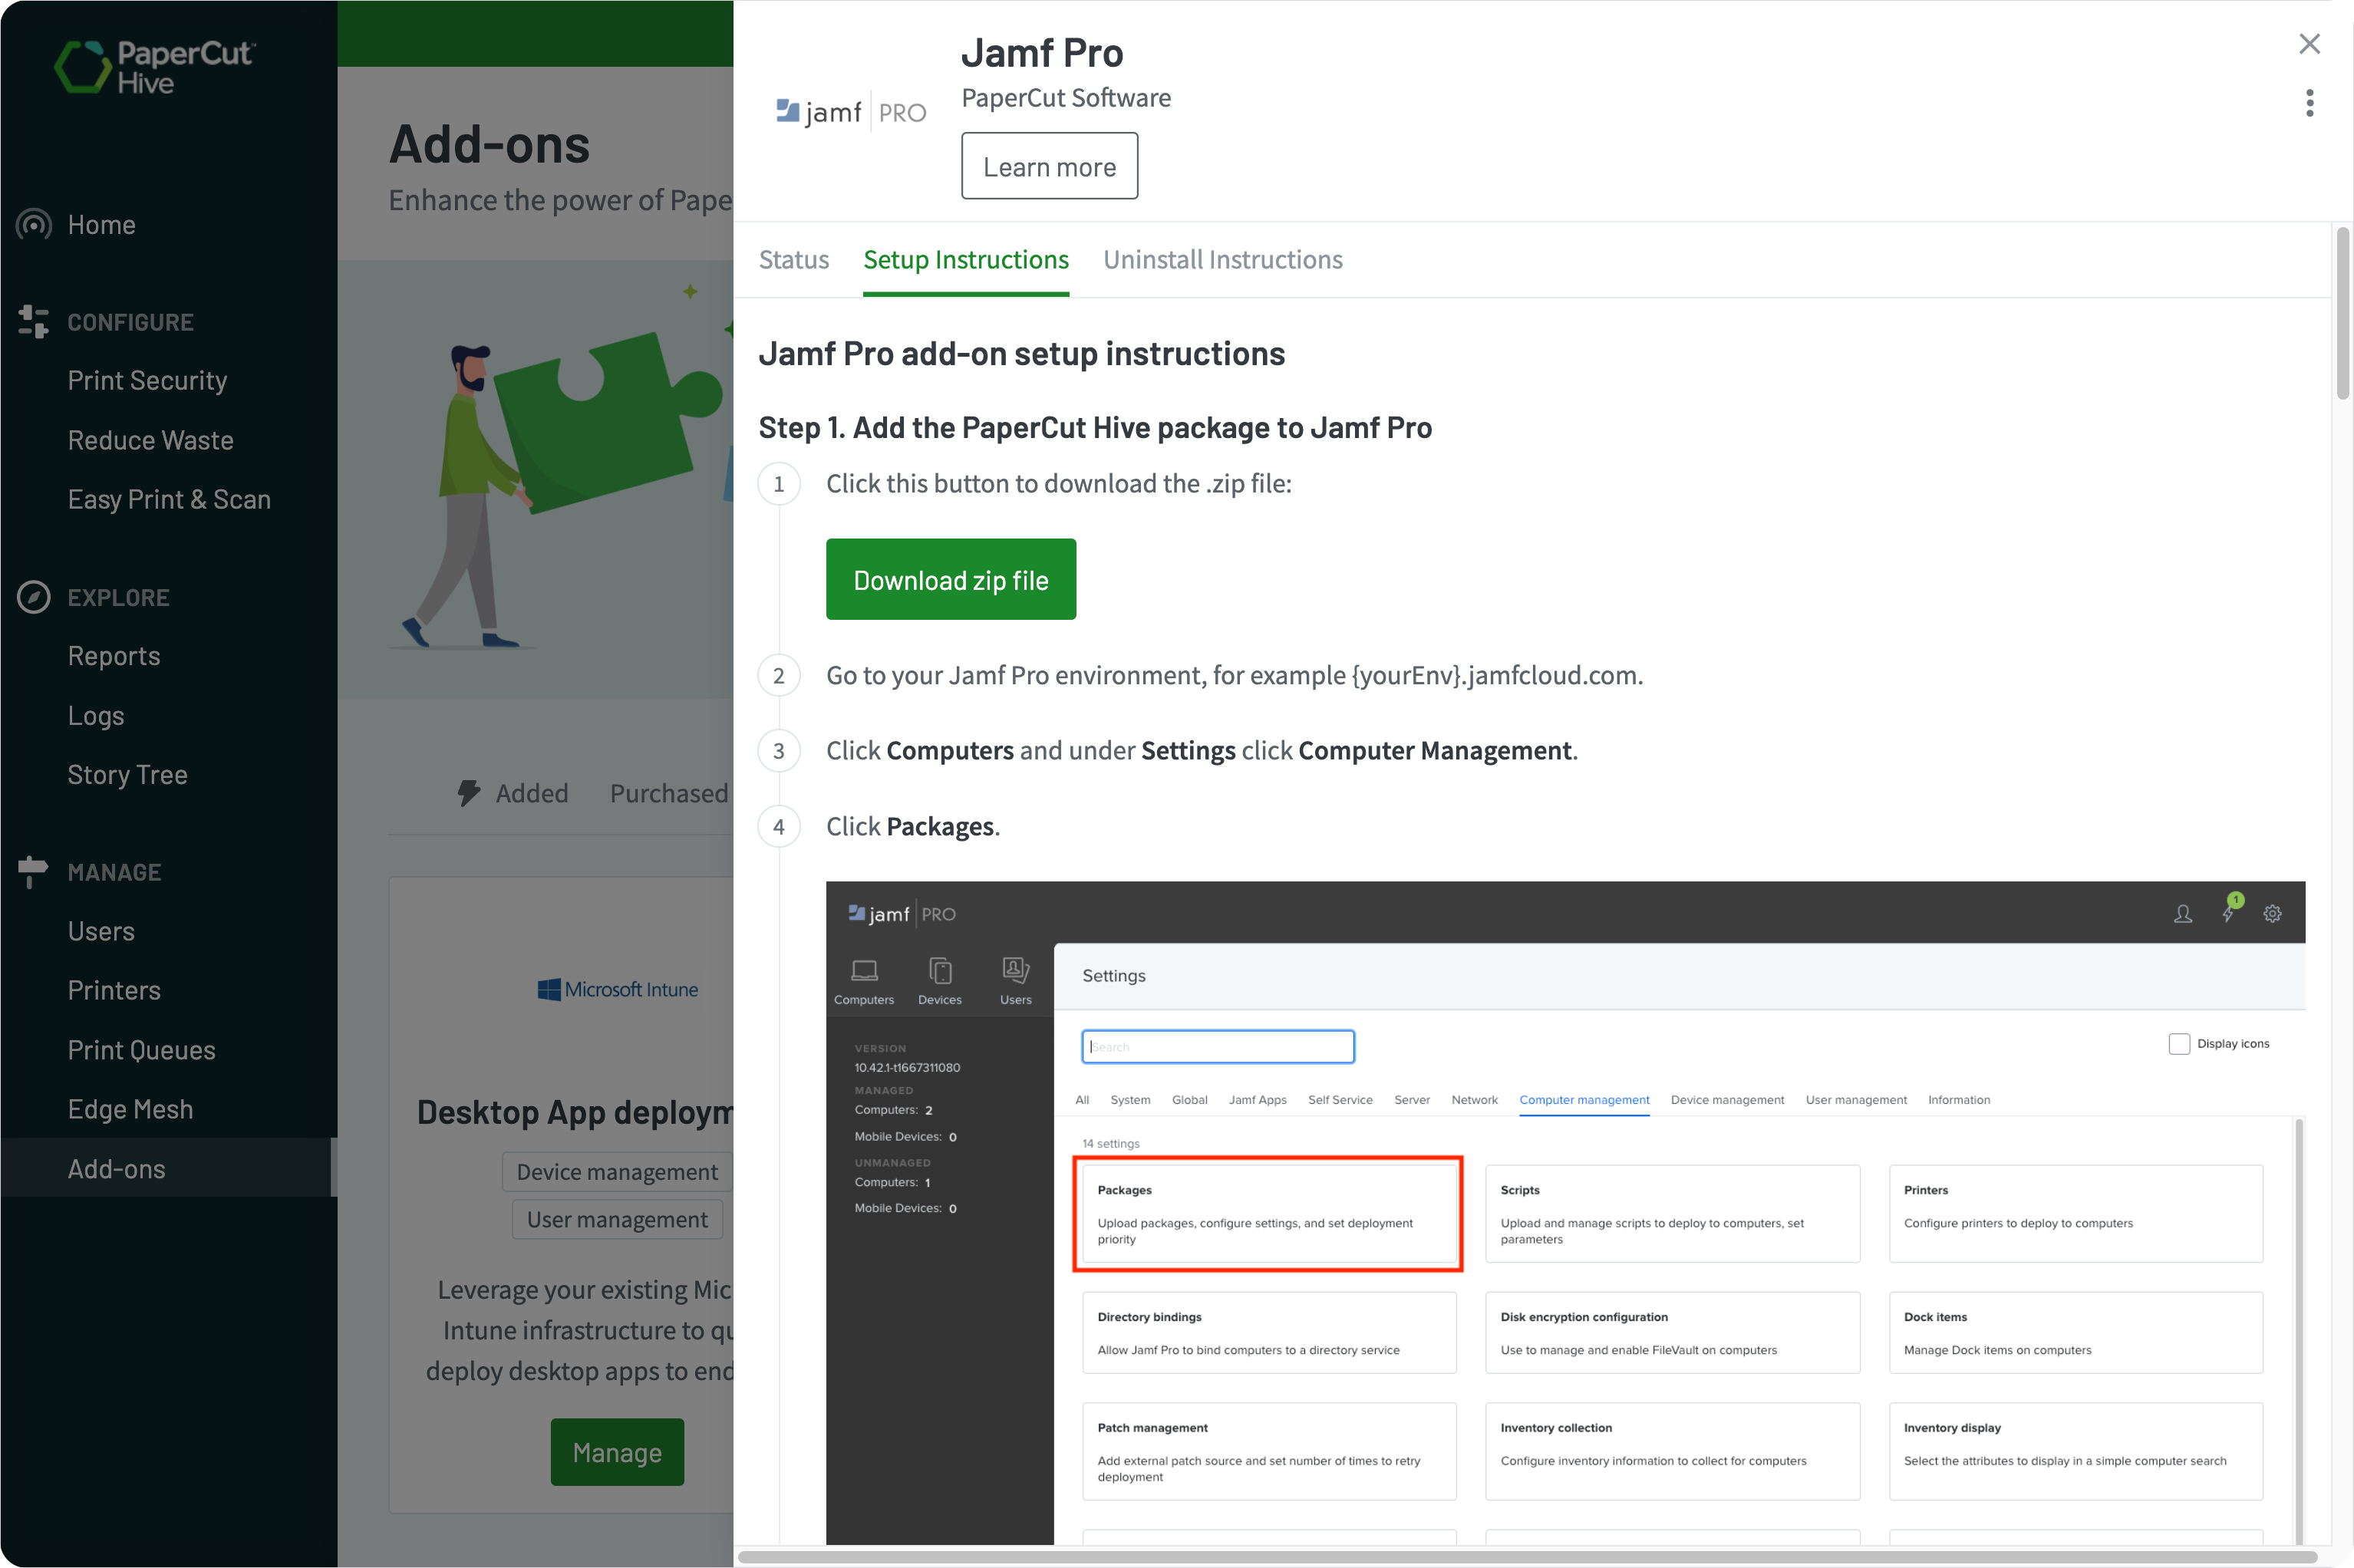Open the account icon in the Jamf top bar
This screenshot has height=1568, width=2354.
[x=2183, y=913]
